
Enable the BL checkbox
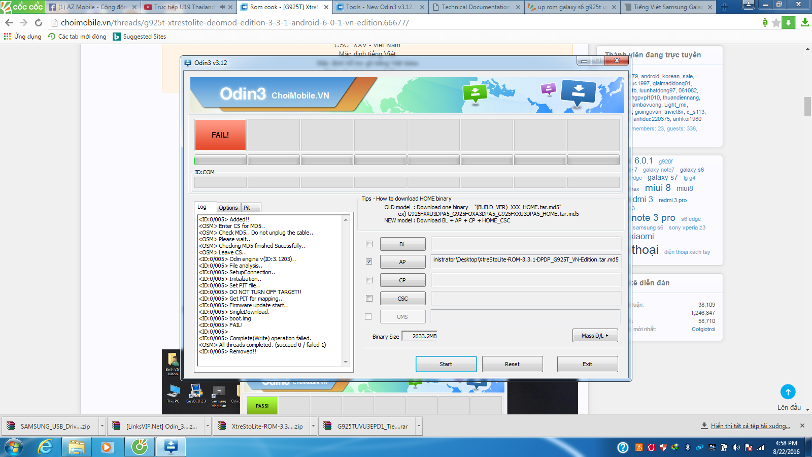tap(369, 244)
